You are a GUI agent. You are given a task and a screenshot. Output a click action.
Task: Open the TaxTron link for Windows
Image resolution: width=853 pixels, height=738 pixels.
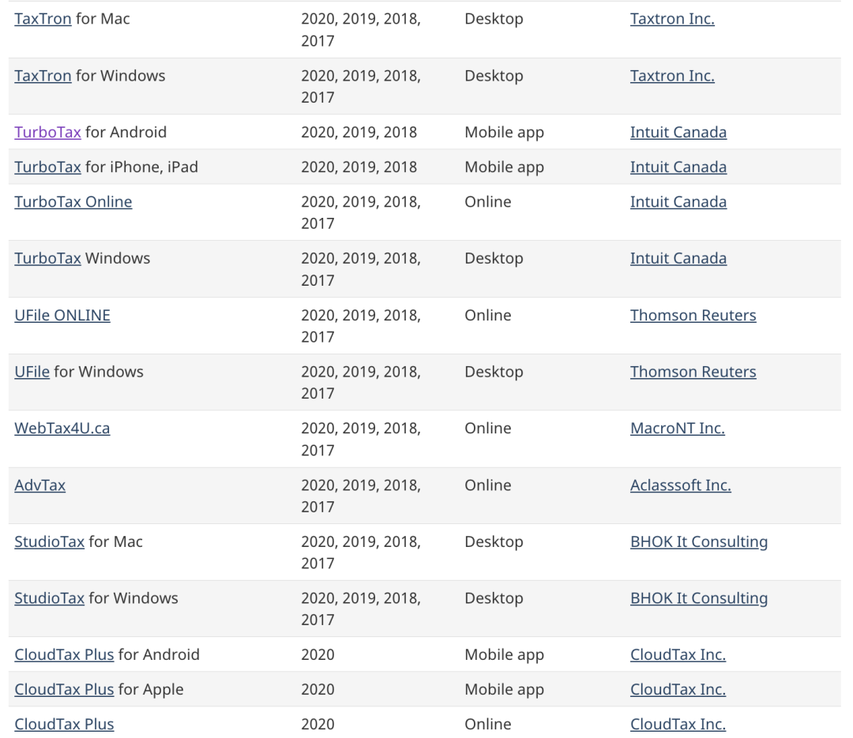(x=43, y=76)
